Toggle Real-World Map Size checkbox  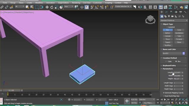click(x=164, y=96)
